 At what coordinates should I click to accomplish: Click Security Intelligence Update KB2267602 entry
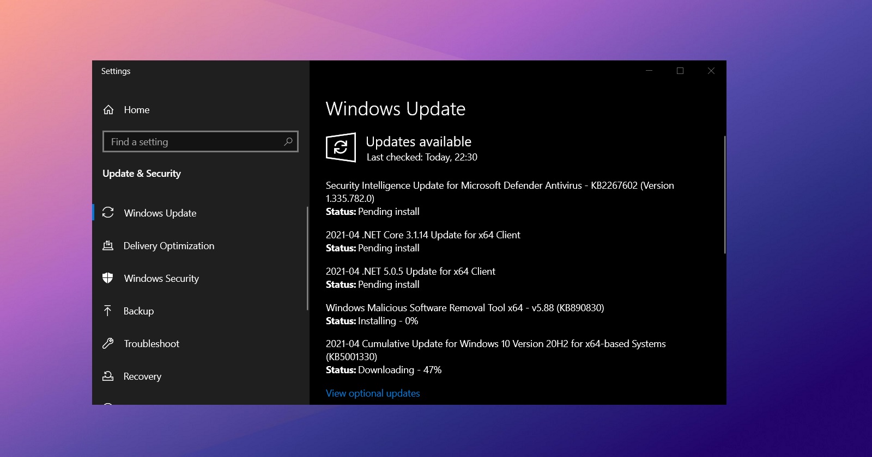tap(500, 192)
